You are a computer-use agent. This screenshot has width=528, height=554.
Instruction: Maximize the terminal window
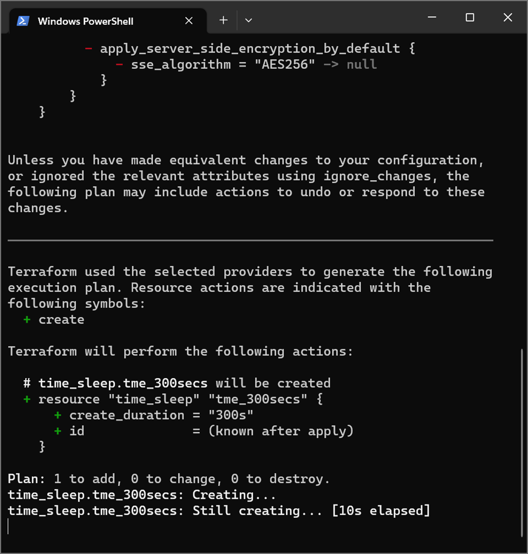point(470,17)
